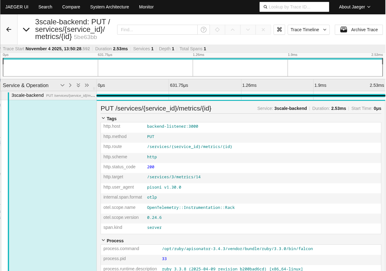Image resolution: width=386 pixels, height=271 pixels.
Task: Go to the Compare tab
Action: [71, 7]
